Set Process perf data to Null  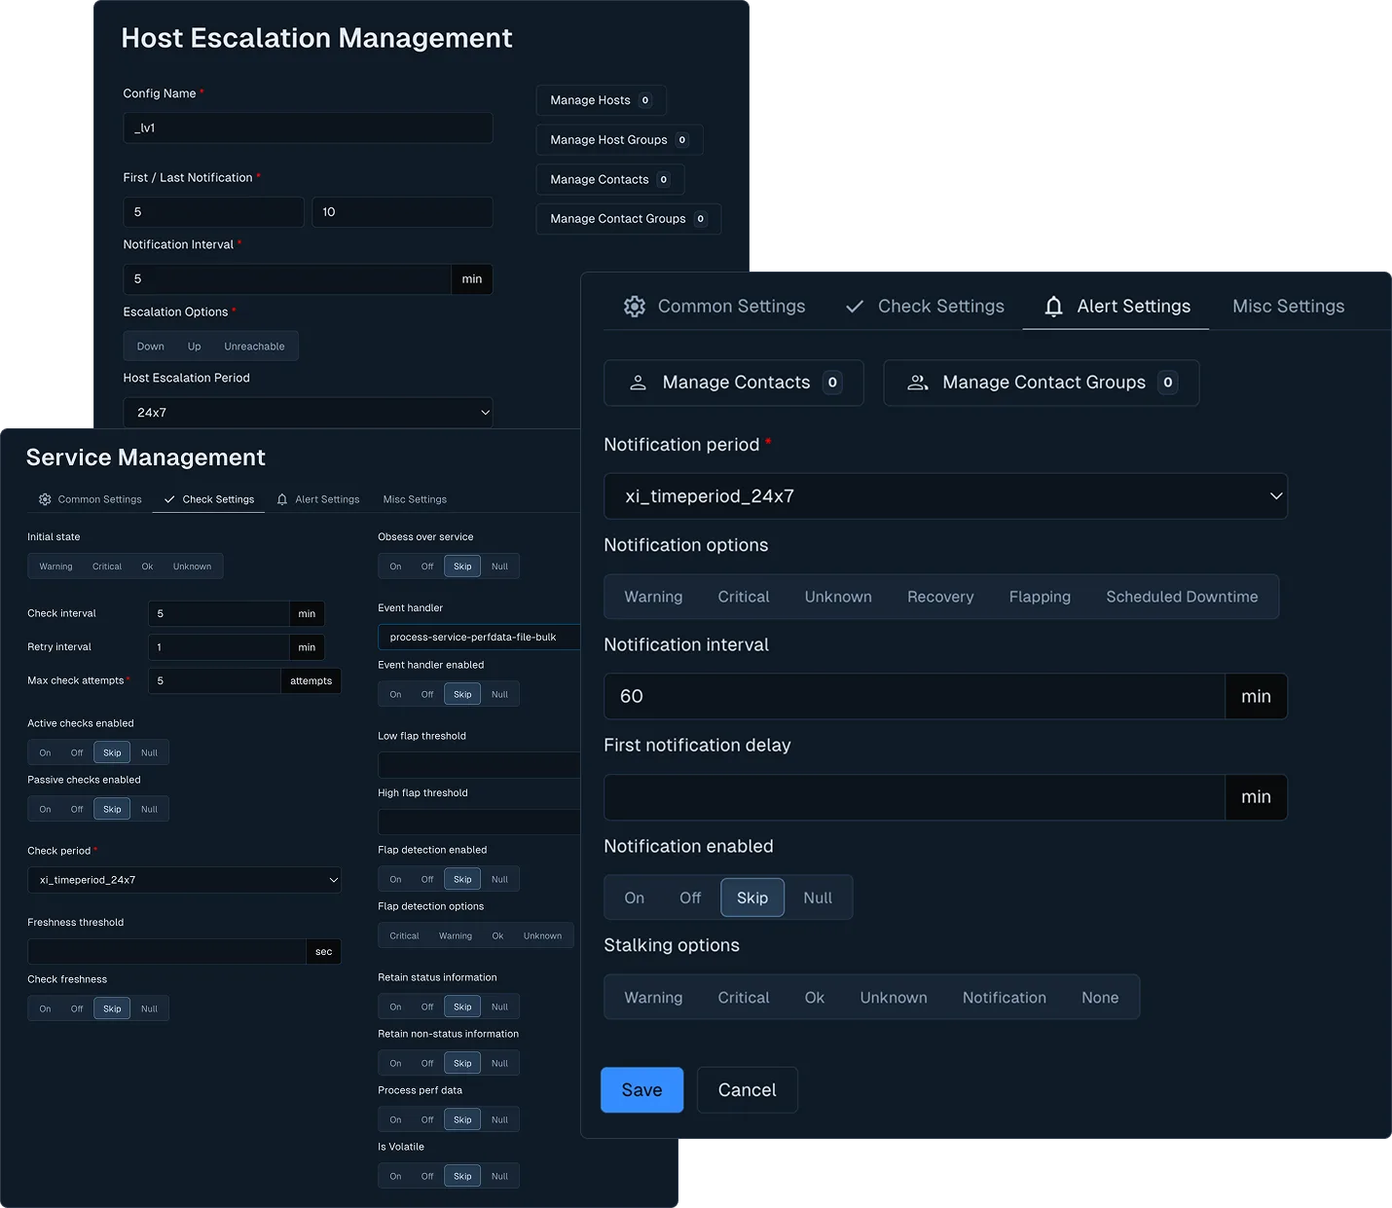coord(499,1120)
